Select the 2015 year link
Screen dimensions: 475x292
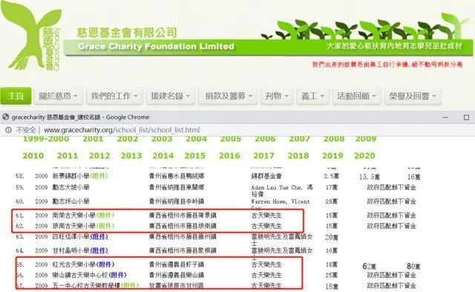click(194, 155)
